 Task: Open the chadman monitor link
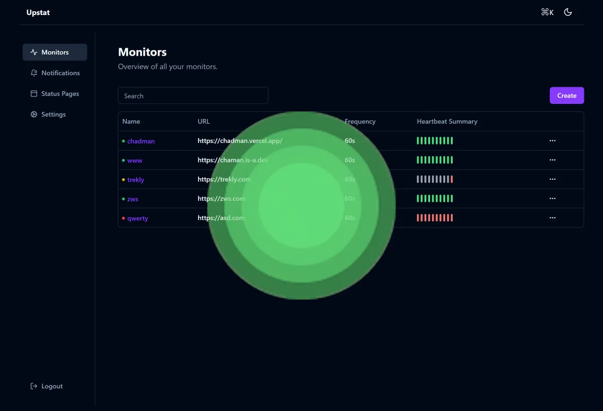[141, 141]
